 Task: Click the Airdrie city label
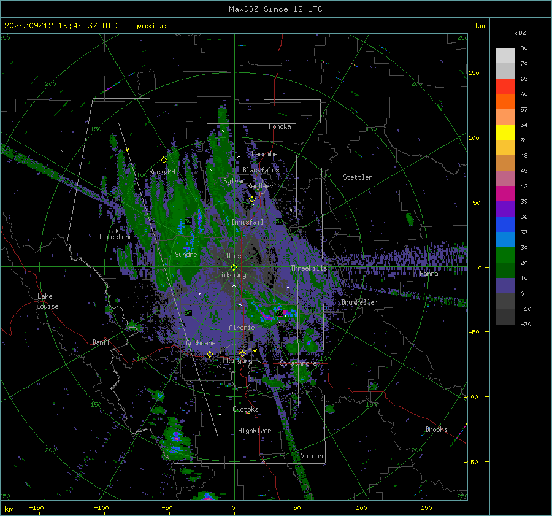242,328
